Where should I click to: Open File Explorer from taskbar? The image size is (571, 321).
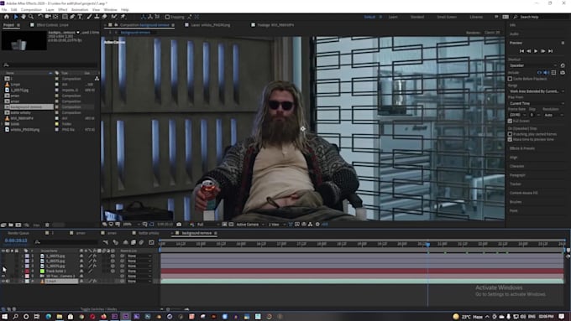tap(60, 317)
